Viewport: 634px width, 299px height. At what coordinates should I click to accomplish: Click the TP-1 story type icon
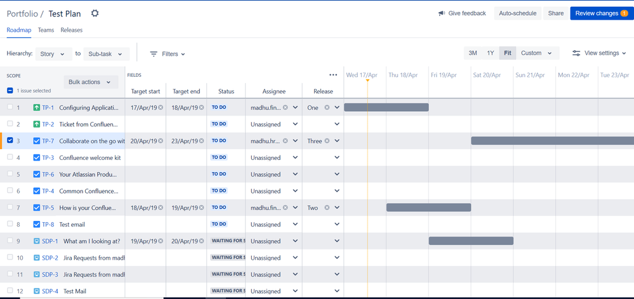tap(36, 108)
